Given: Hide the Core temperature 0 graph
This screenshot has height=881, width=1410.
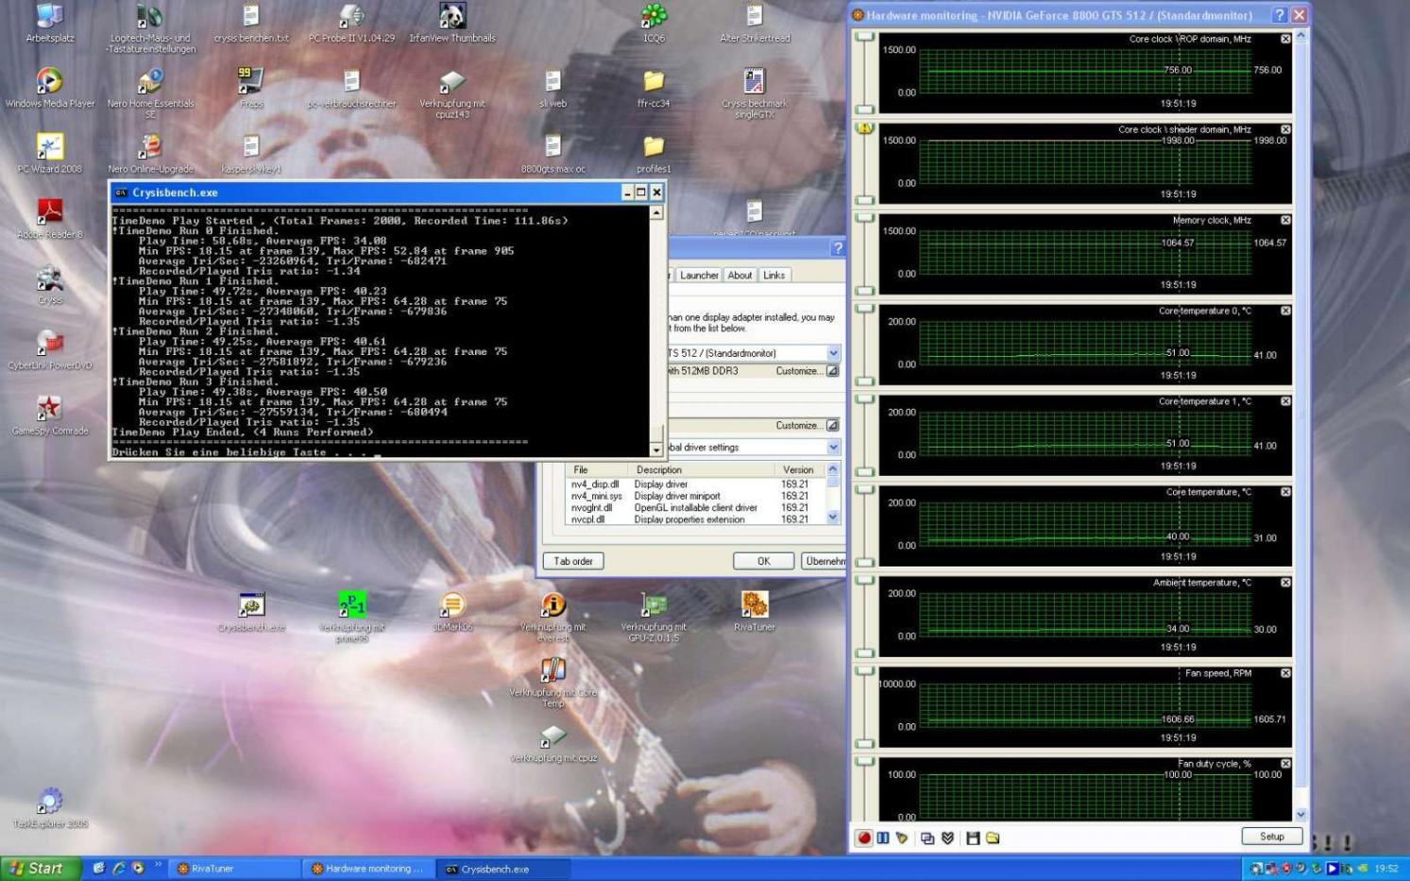Looking at the screenshot, I should [x=1285, y=311].
